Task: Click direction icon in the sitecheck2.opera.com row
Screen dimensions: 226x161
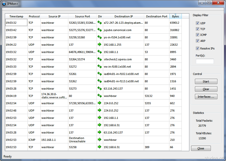Action: (x=100, y=59)
